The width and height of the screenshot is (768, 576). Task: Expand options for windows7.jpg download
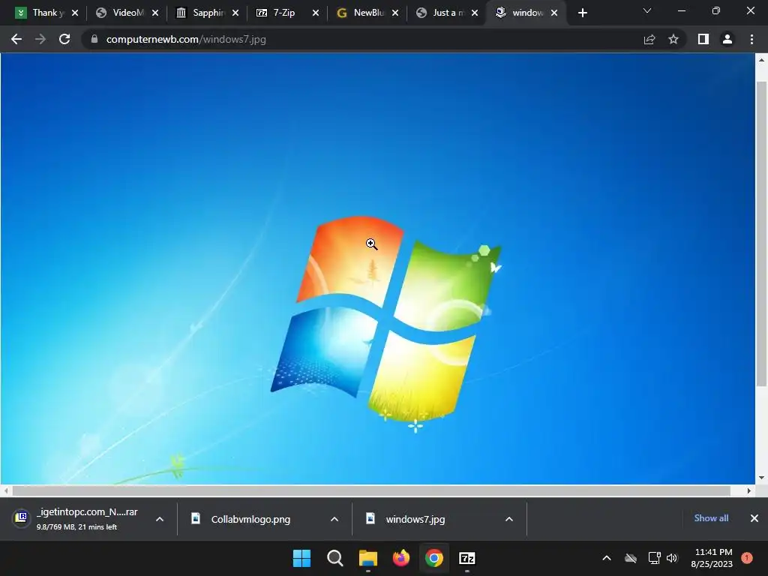coord(509,519)
